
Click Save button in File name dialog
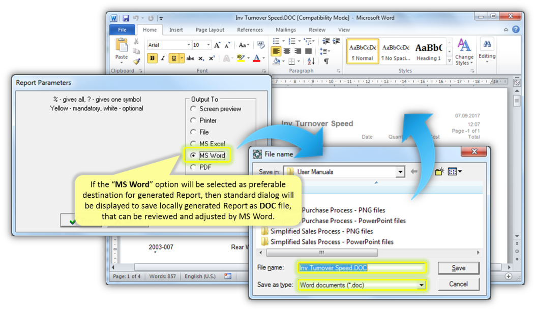[x=458, y=268]
